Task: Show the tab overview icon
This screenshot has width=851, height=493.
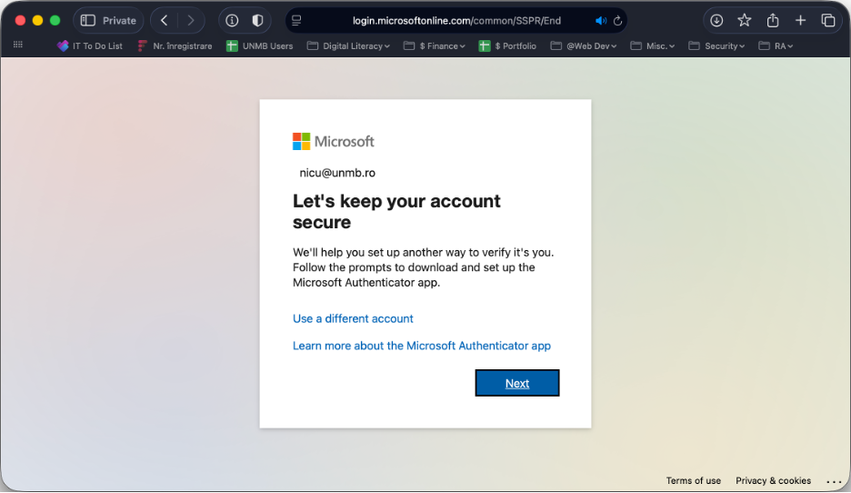Action: [x=828, y=20]
